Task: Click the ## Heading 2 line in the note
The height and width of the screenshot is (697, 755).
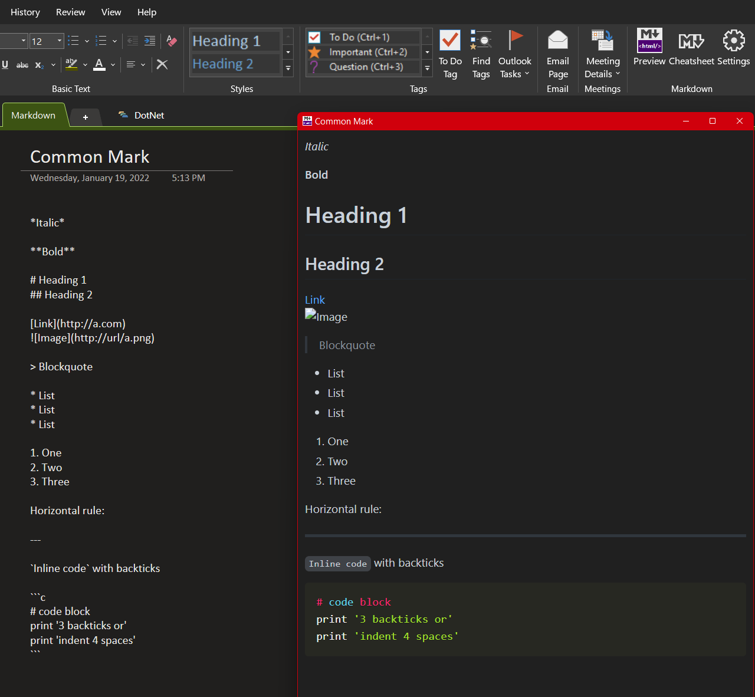Action: pyautogui.click(x=61, y=294)
